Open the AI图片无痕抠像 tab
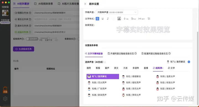The width and height of the screenshot is (199, 107). coord(69,4)
